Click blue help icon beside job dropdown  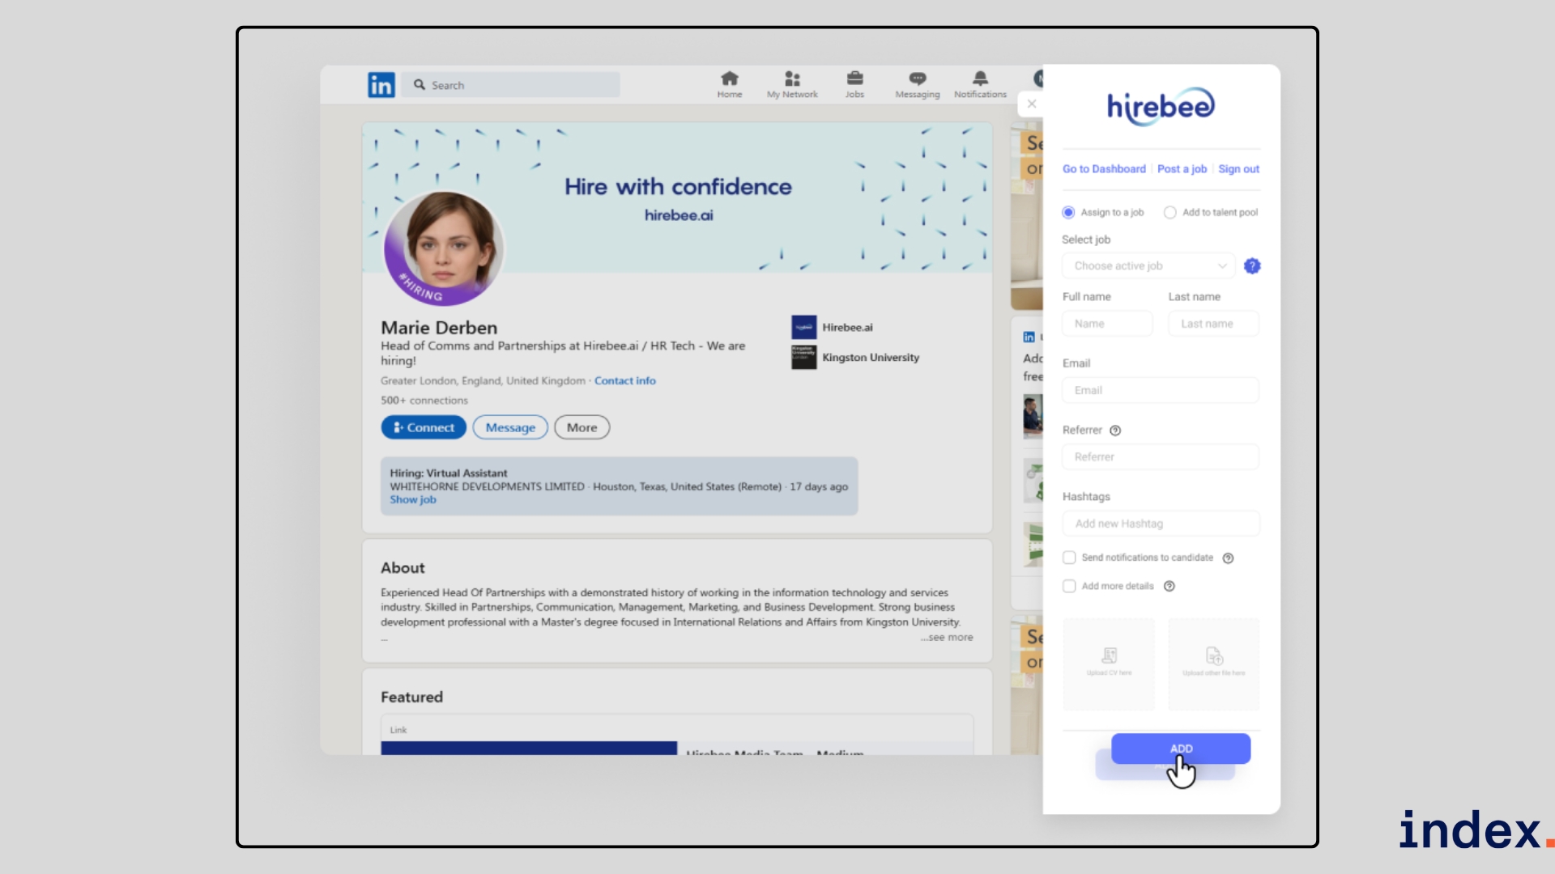1252,266
